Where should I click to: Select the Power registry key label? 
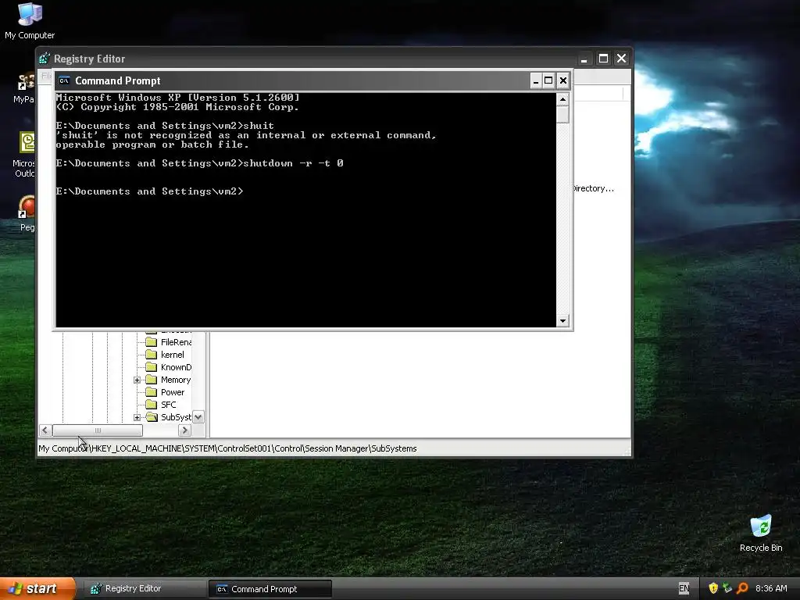[x=173, y=392]
